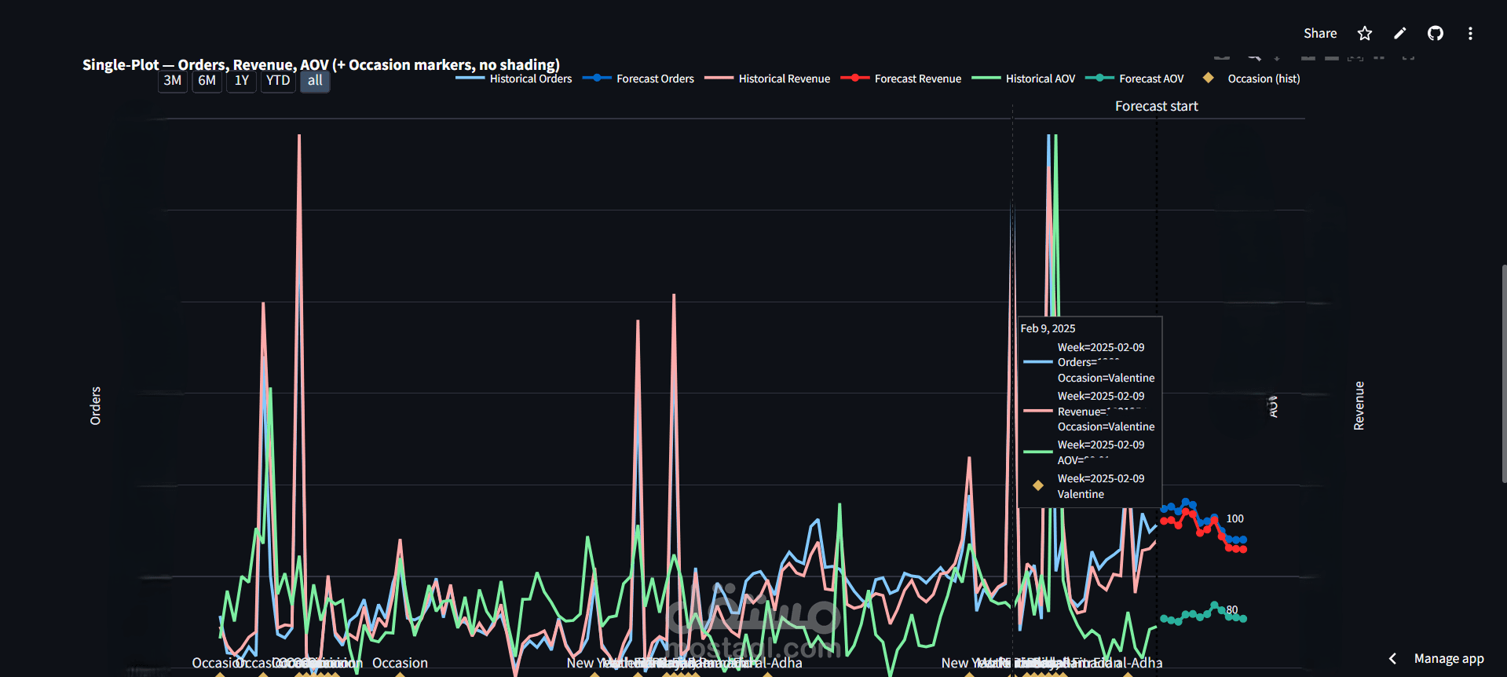This screenshot has width=1507, height=677.
Task: Open the editor via the pencil icon
Action: coord(1400,33)
